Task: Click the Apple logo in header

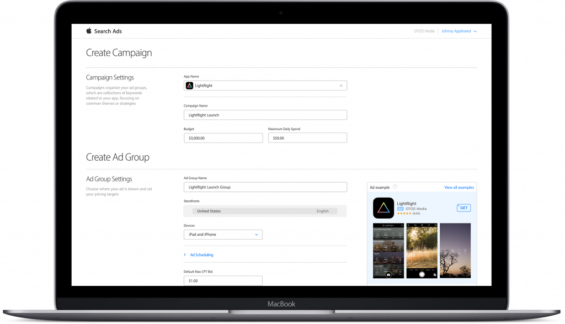Action: (89, 31)
